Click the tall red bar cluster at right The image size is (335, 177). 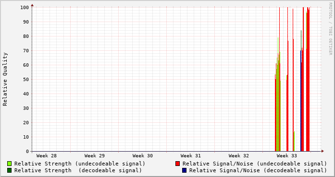(308, 79)
